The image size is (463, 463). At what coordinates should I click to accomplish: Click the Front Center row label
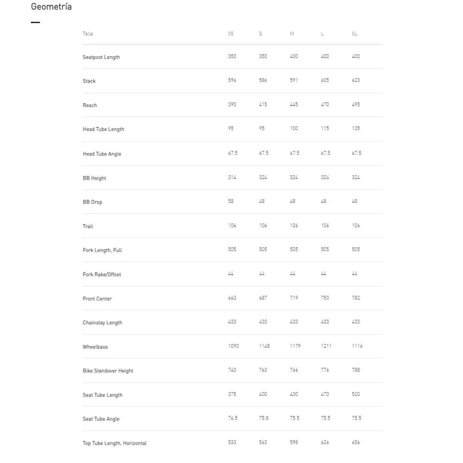[x=97, y=299]
